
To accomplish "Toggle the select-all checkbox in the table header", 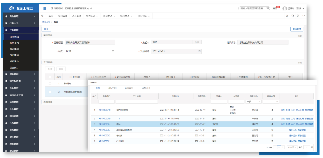I will click(x=50, y=77).
